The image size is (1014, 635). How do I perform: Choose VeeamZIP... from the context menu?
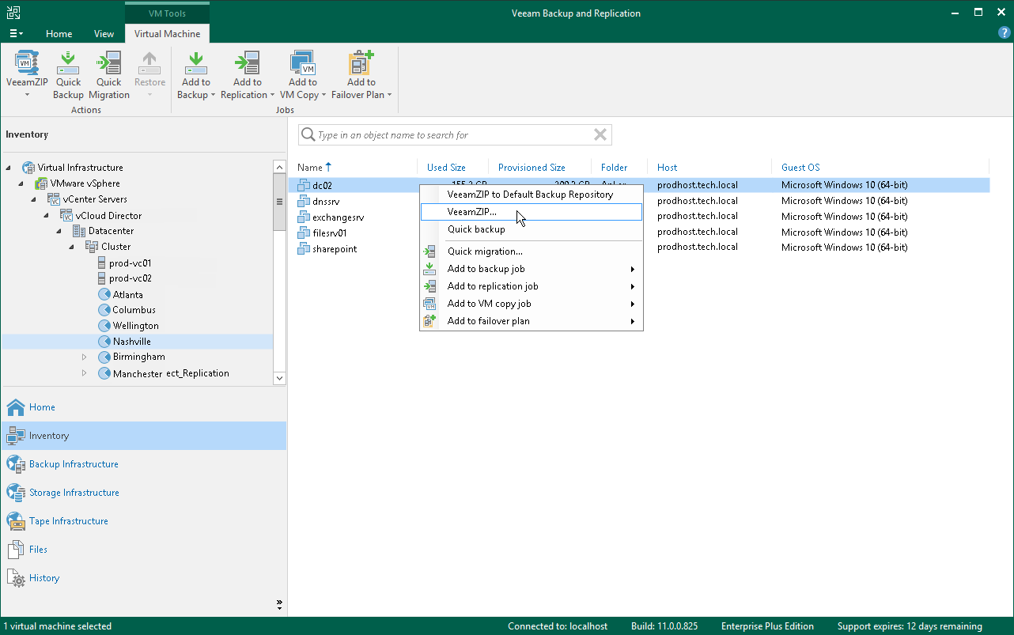point(472,212)
